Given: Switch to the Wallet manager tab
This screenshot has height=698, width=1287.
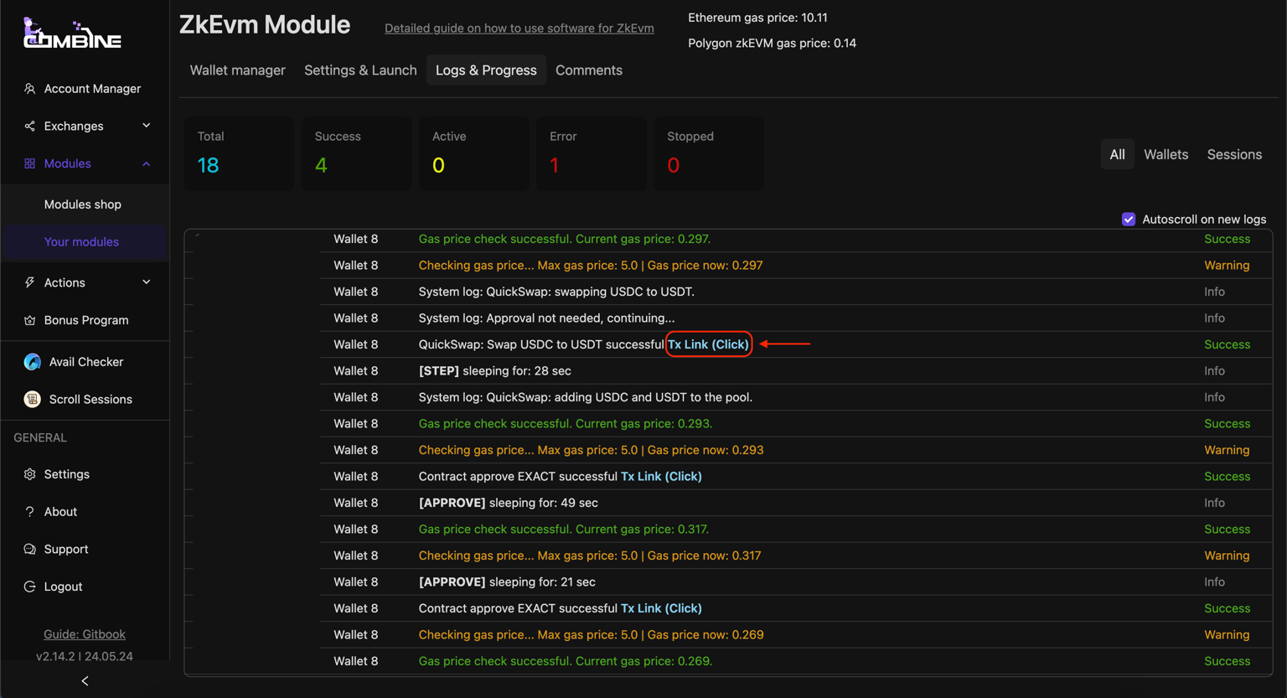Looking at the screenshot, I should click(x=237, y=70).
